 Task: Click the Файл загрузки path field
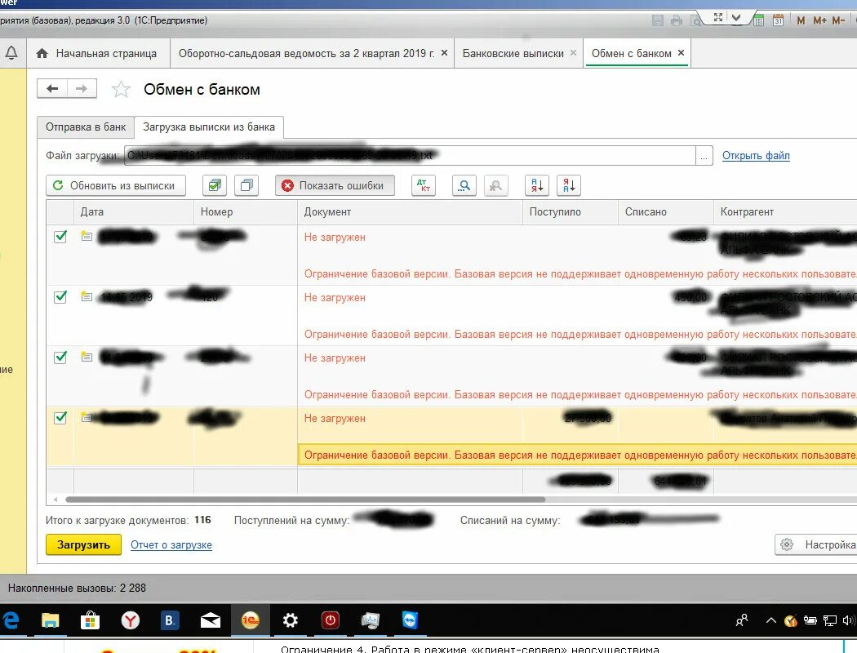click(410, 156)
